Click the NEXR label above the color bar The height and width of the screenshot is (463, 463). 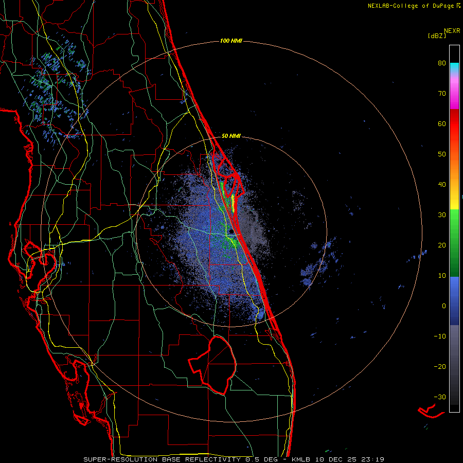[452, 31]
